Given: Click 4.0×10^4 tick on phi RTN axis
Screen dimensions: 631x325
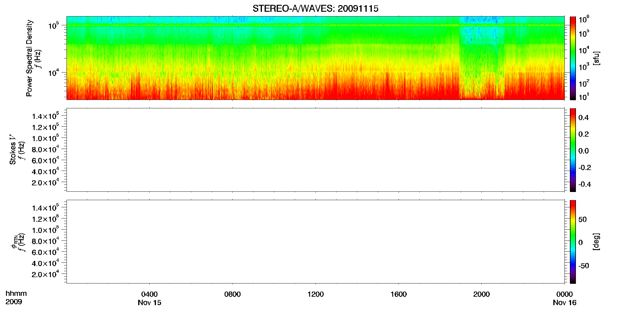Looking at the screenshot, I should pos(45,263).
